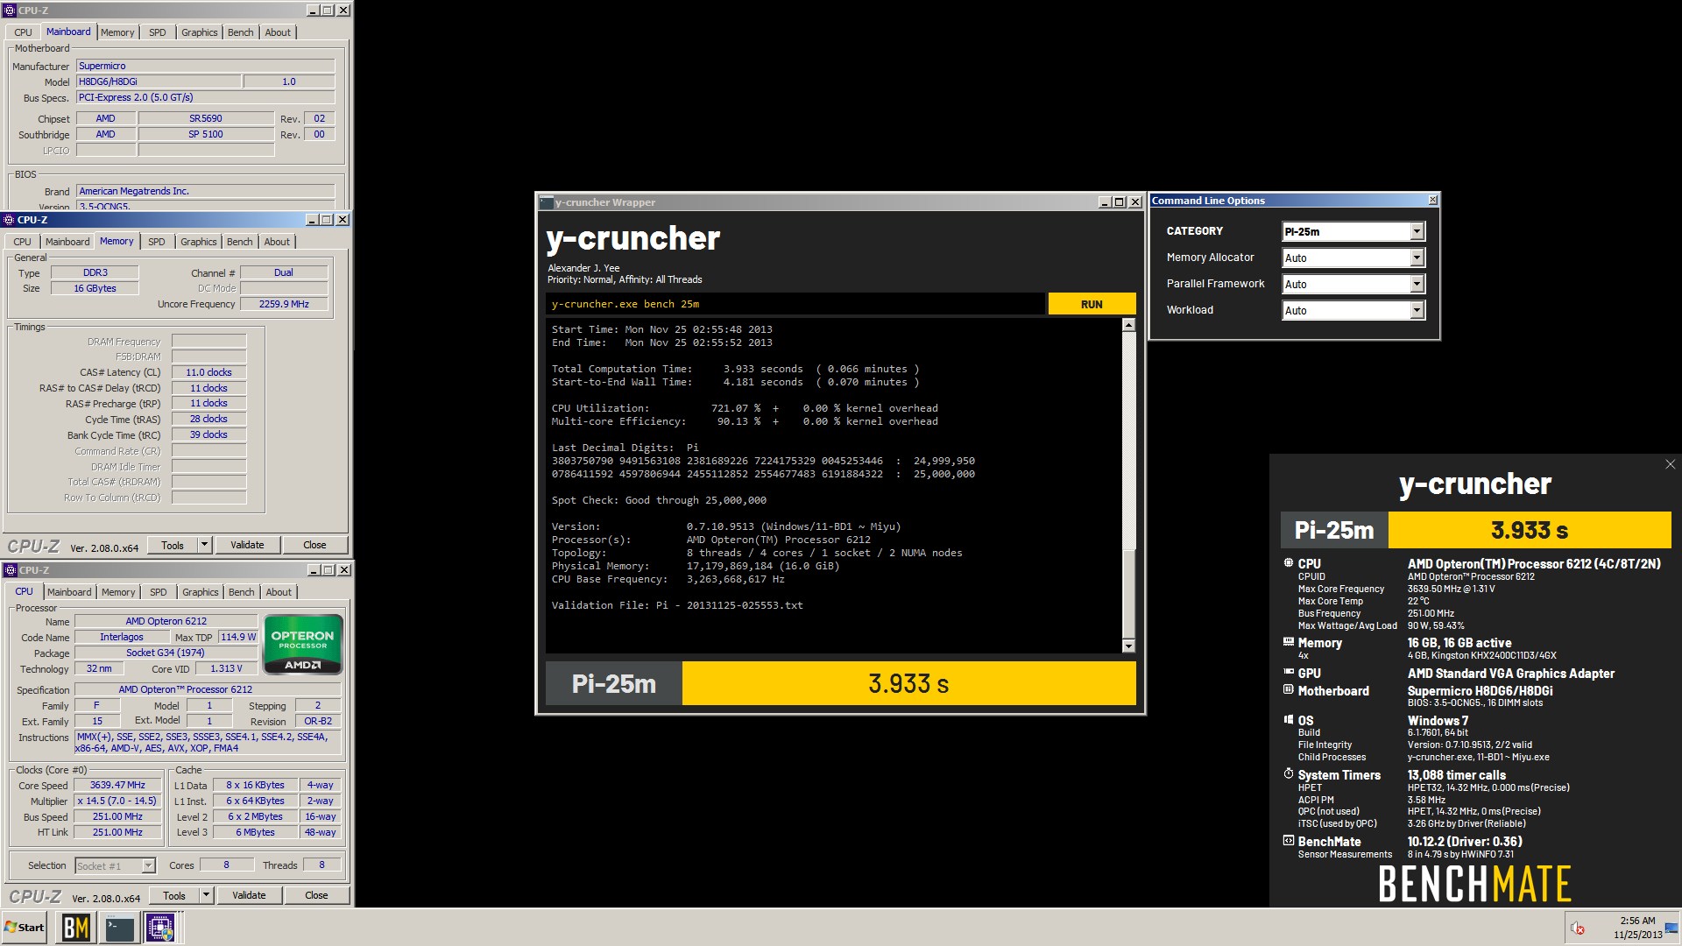Minimize the y-cruncher Wrapper window
1682x946 pixels.
(x=1104, y=202)
